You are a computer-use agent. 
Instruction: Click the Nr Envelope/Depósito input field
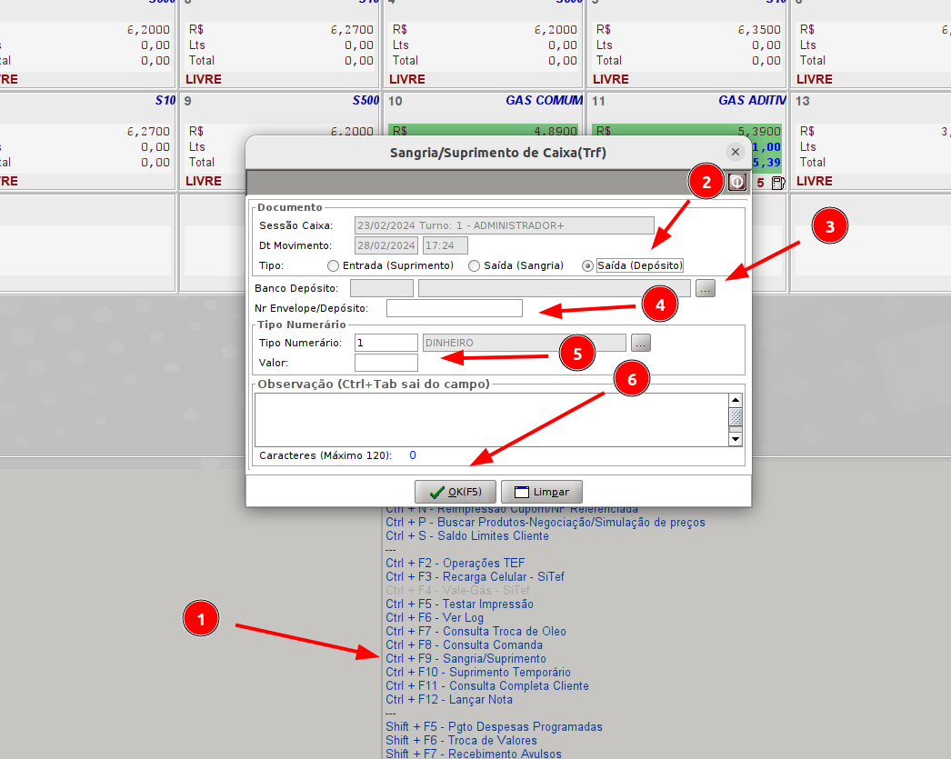[455, 309]
